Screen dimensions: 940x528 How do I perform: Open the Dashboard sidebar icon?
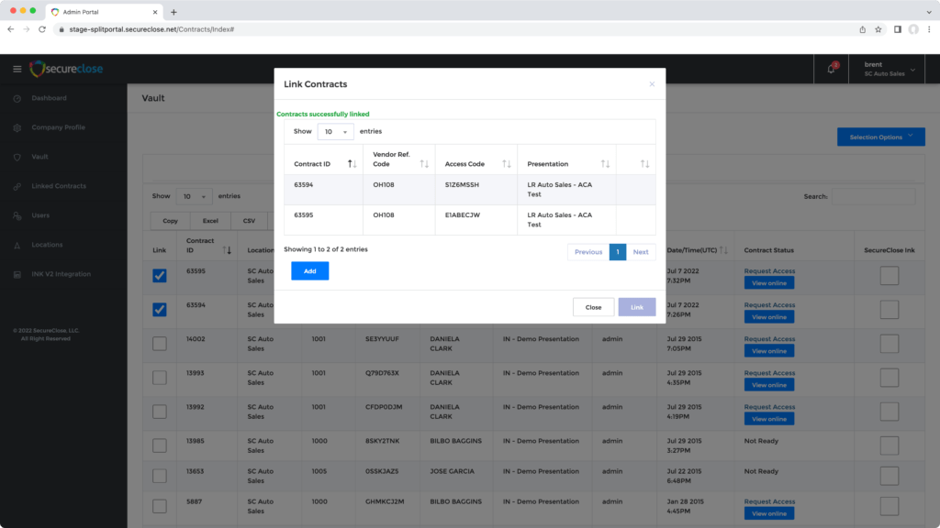tap(18, 98)
